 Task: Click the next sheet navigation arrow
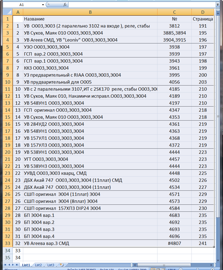[x=13, y=265]
